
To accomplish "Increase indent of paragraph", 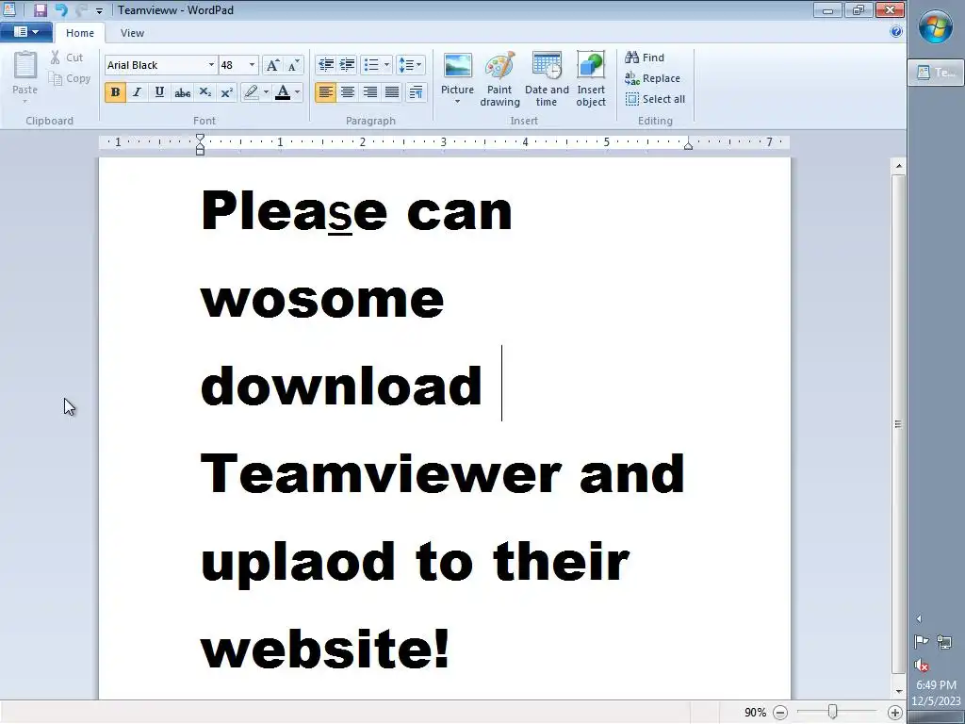I will point(348,65).
